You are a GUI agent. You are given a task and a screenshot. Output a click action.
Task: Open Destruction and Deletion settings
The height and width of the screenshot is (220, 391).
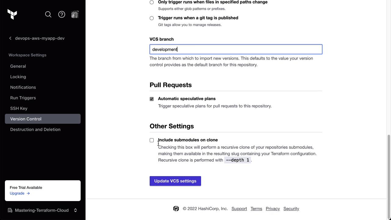pyautogui.click(x=35, y=130)
